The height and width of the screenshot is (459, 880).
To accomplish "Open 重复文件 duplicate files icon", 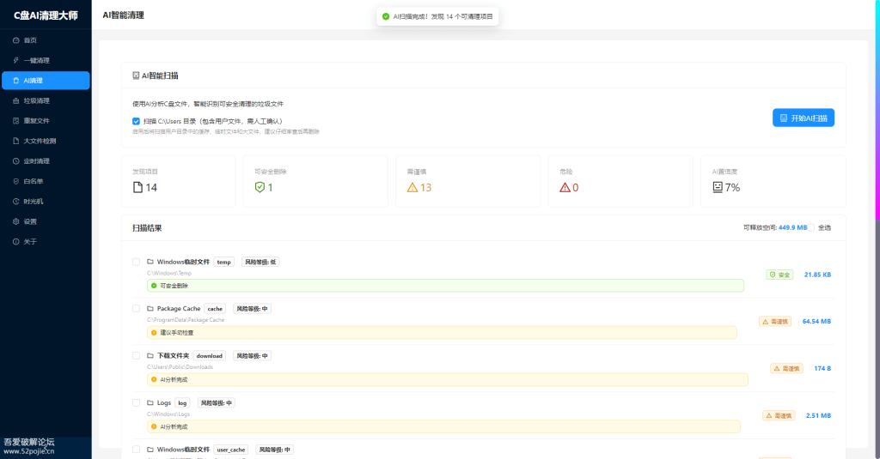I will point(16,121).
